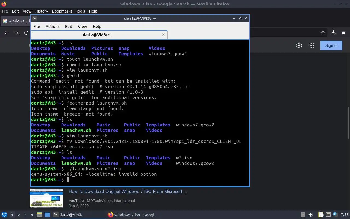Open the removable media tray icon
The image size is (350, 219).
[x=303, y=215]
